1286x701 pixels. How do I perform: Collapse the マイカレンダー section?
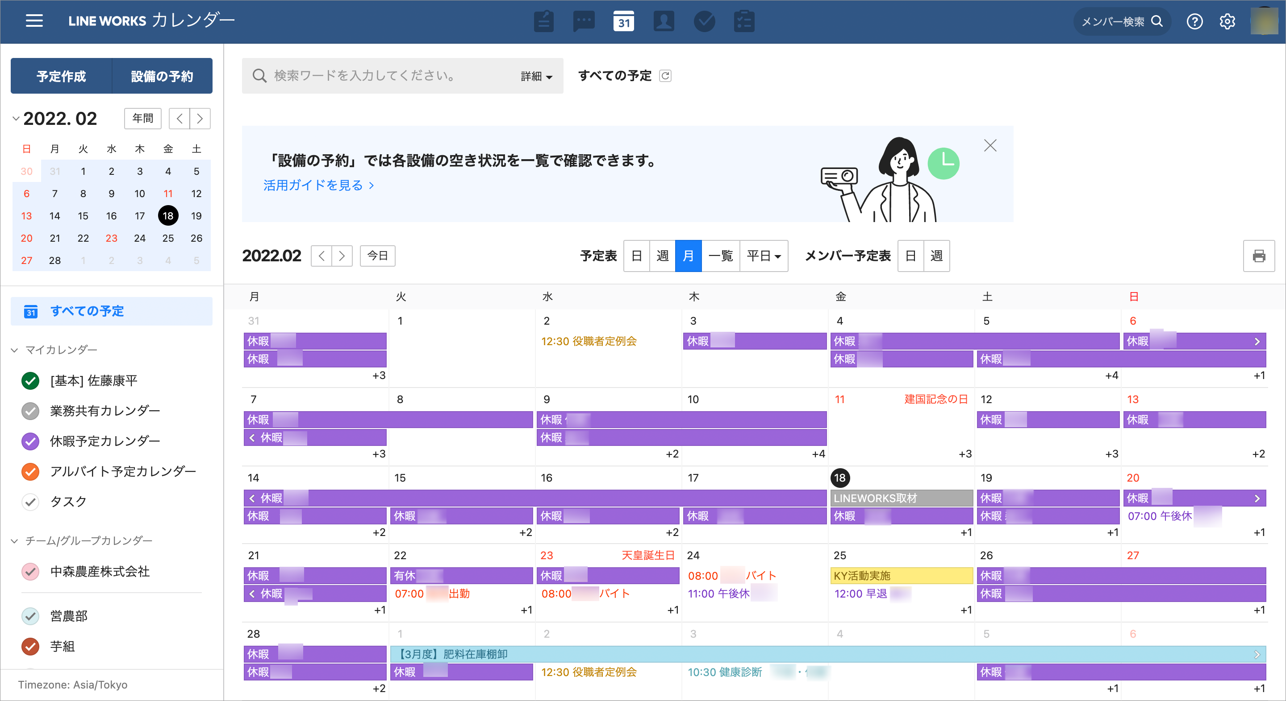(14, 350)
